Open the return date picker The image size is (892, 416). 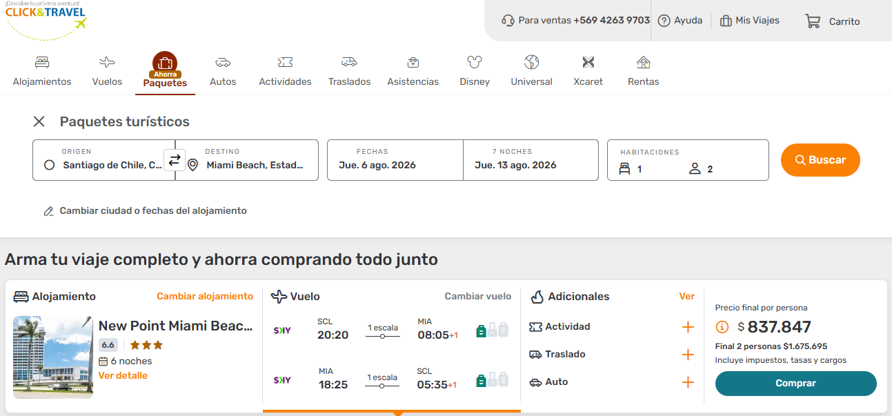coord(530,160)
